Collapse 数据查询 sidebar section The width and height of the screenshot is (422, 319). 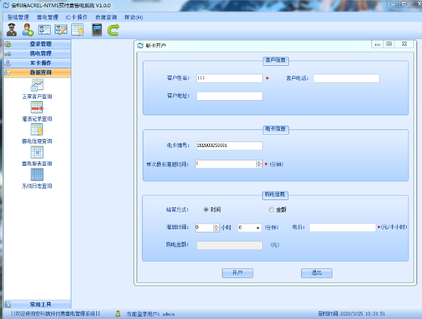(x=37, y=73)
